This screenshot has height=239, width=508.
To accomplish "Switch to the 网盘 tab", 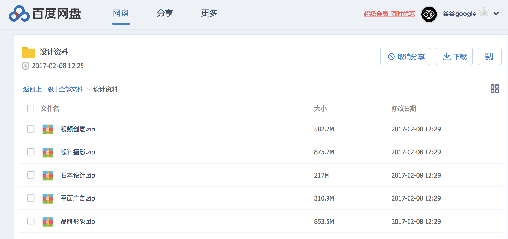I will pos(121,14).
